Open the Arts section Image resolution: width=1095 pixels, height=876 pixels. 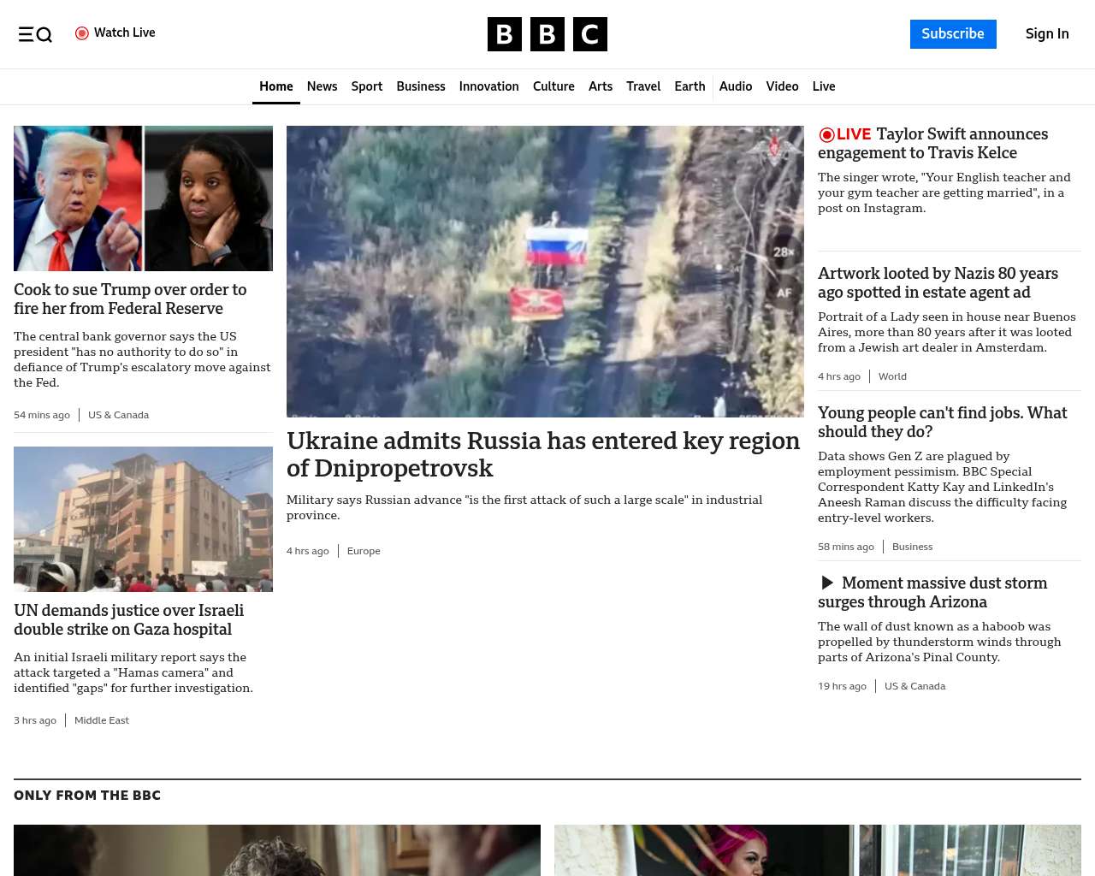pos(601,86)
